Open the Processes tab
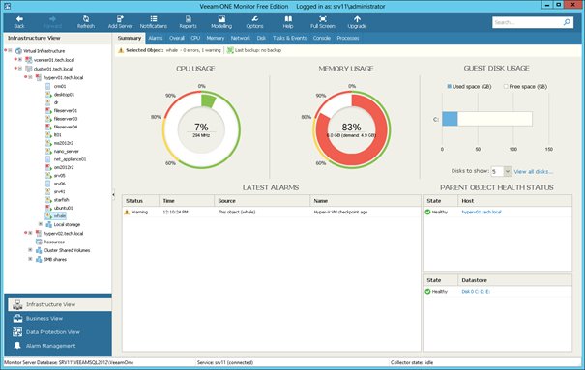This screenshot has height=370, width=585. click(348, 38)
